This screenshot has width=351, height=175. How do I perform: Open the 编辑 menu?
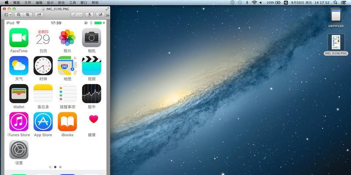[x=39, y=3]
